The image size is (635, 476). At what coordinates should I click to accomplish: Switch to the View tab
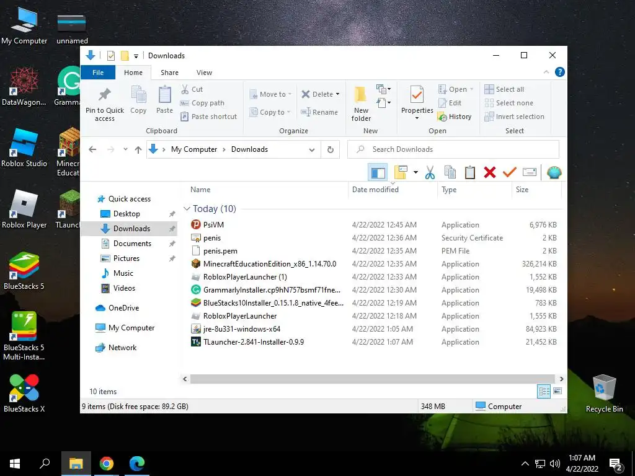pos(204,73)
